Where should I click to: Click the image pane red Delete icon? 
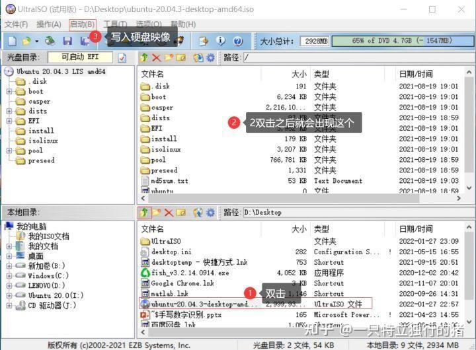click(x=156, y=57)
